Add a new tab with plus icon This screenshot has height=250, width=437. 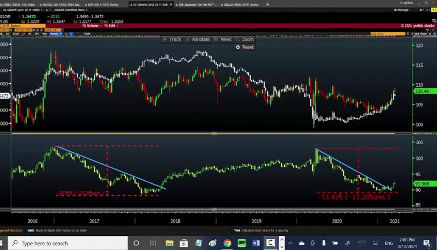tap(267, 4)
